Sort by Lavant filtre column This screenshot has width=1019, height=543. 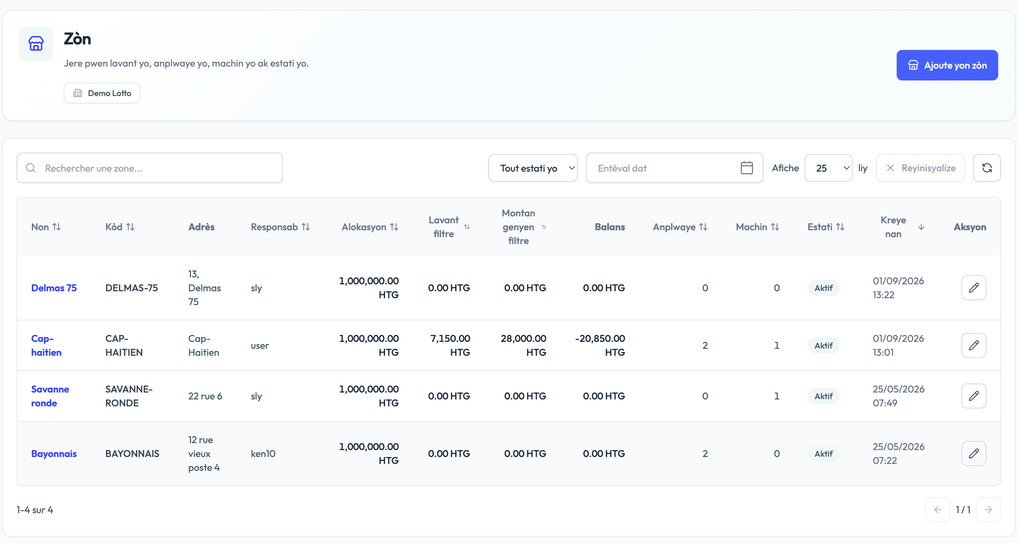tap(449, 227)
